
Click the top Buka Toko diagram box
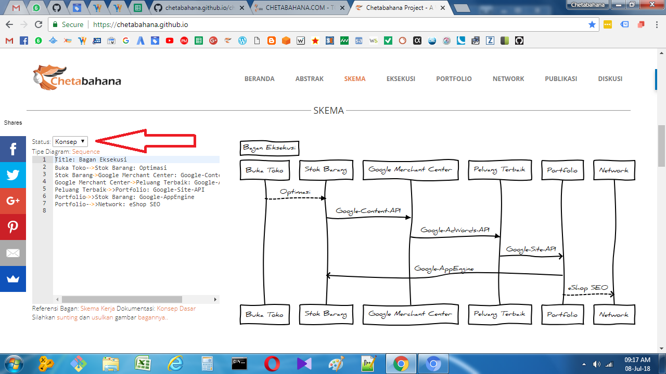pyautogui.click(x=264, y=170)
